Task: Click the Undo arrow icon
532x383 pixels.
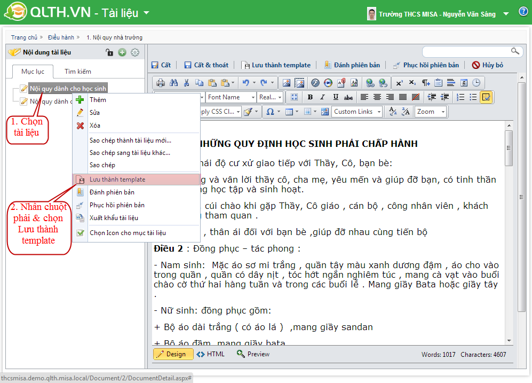Action: (245, 83)
